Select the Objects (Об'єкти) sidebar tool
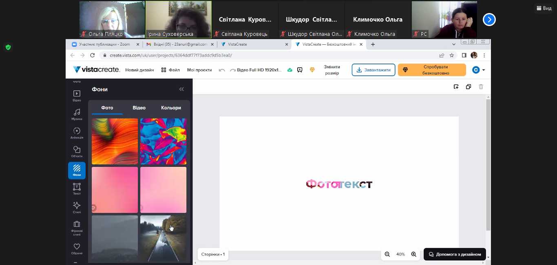Image resolution: width=557 pixels, height=265 pixels. [x=77, y=151]
